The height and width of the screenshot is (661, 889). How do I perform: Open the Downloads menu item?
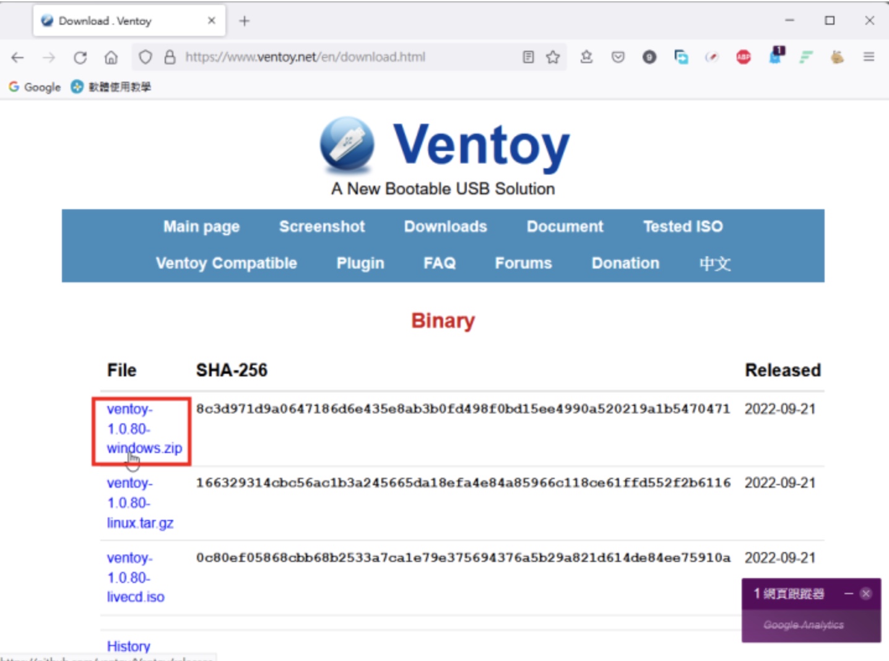click(x=446, y=227)
